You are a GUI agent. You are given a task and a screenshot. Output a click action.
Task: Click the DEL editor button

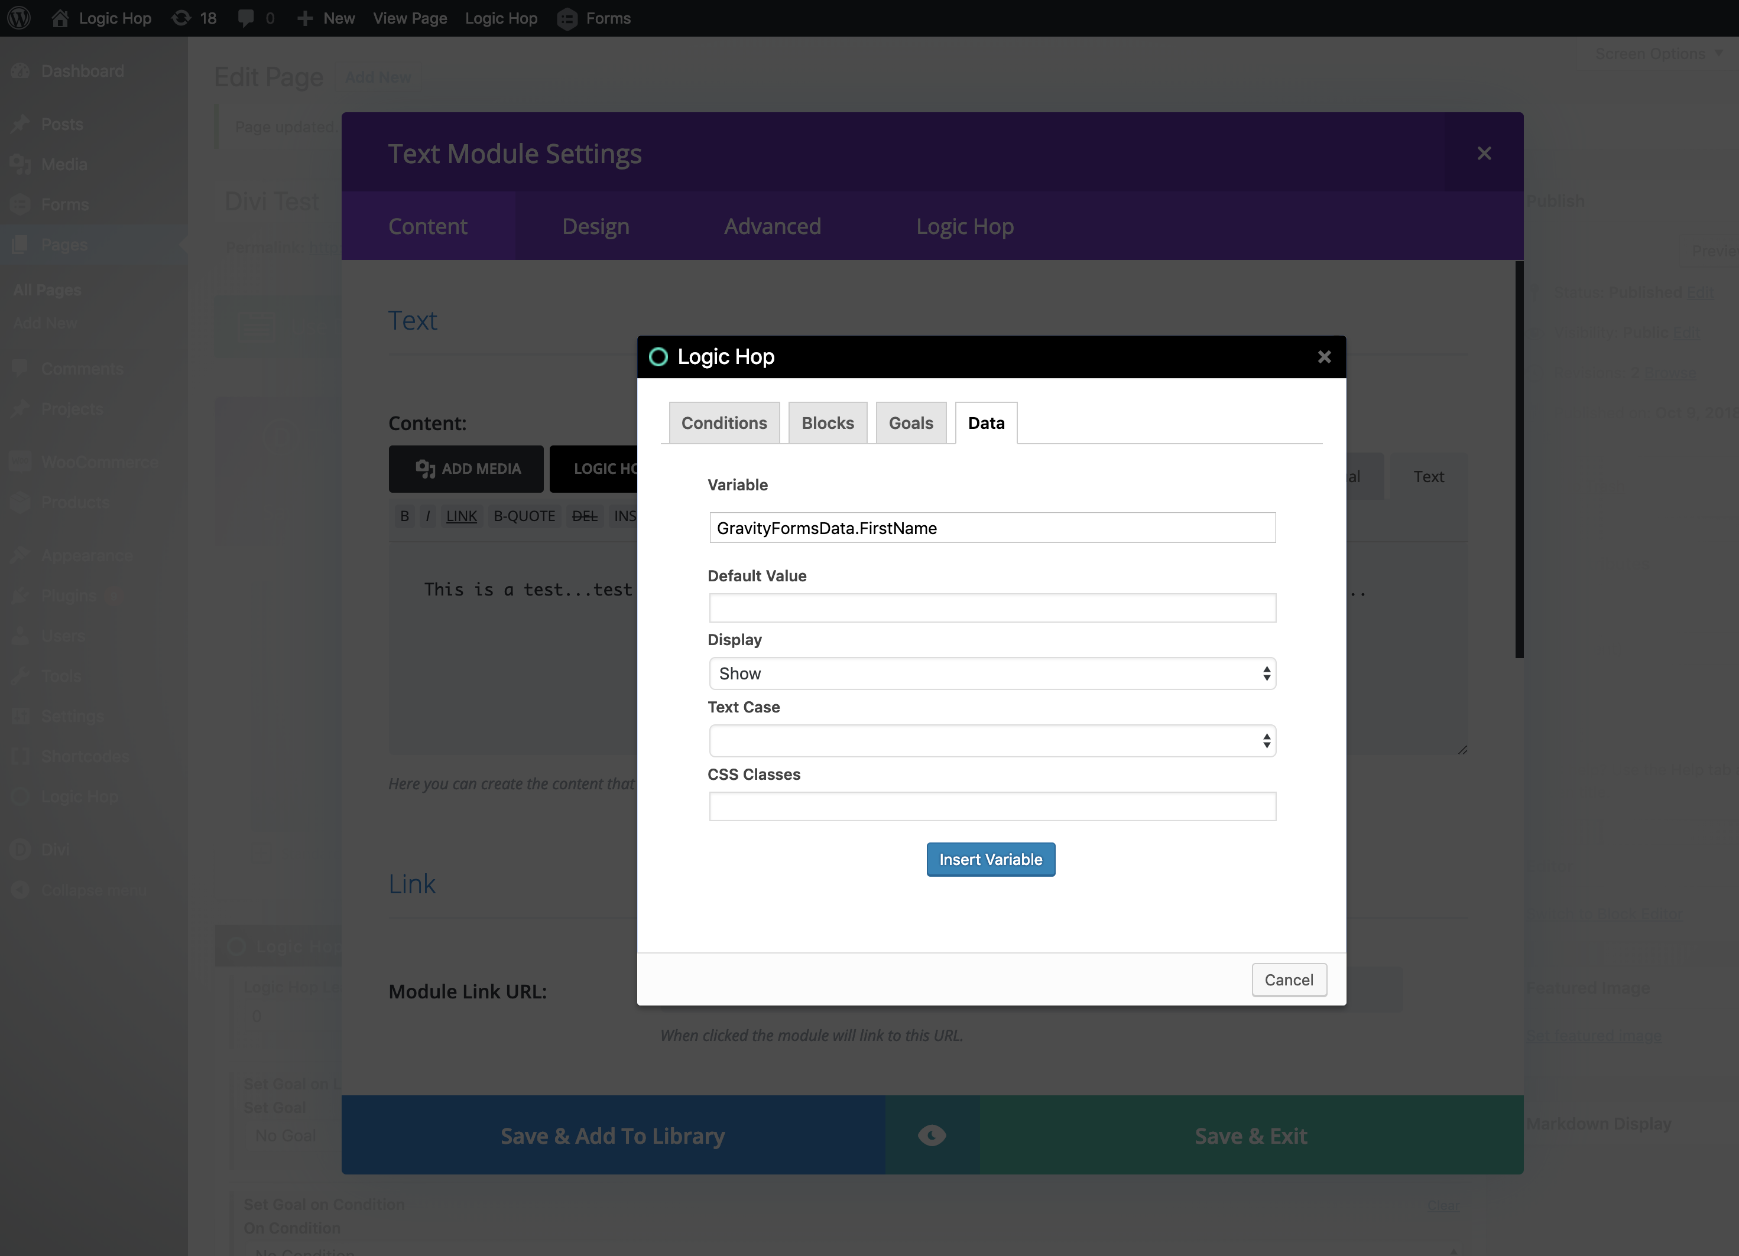[x=584, y=516]
